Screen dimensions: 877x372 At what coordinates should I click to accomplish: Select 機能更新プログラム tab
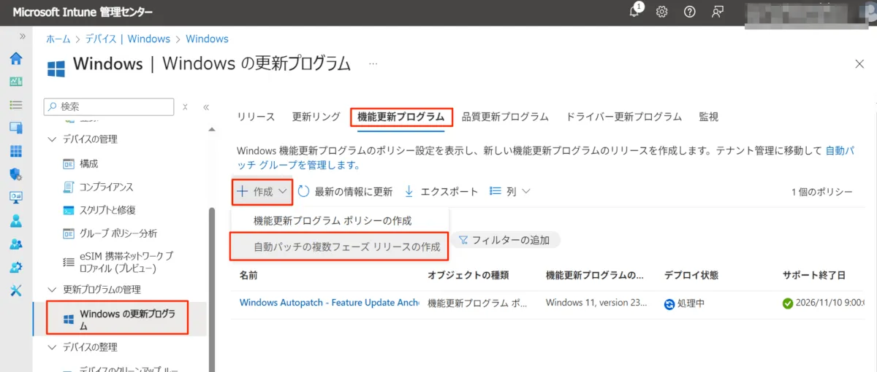click(401, 117)
